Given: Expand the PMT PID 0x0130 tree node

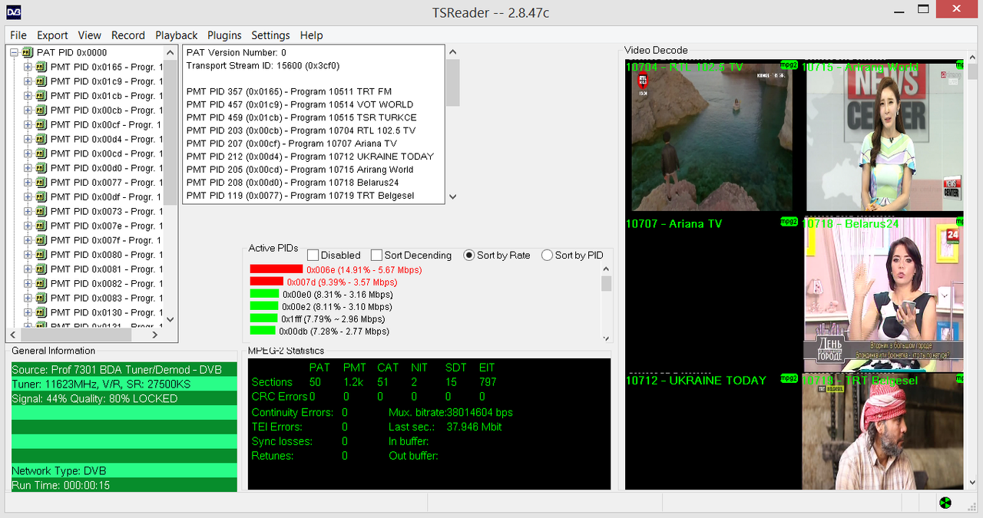Looking at the screenshot, I should point(28,313).
